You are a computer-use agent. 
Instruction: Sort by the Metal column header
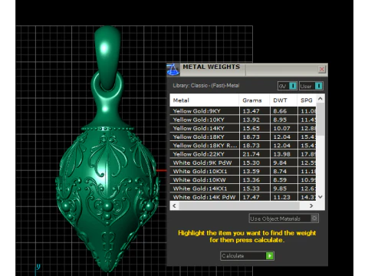pyautogui.click(x=205, y=100)
